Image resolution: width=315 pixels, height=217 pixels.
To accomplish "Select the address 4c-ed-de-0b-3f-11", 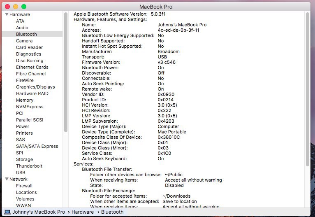I will tap(178, 30).
